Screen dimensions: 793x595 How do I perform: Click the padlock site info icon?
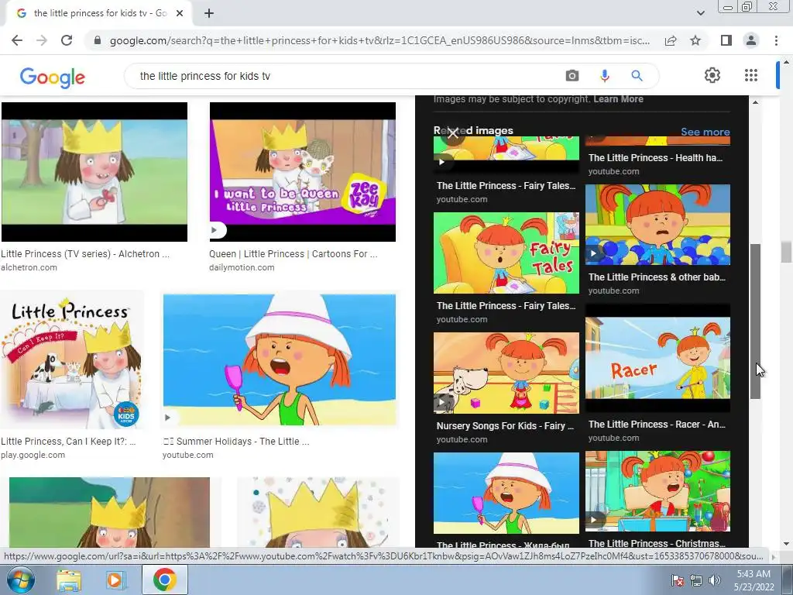(x=98, y=40)
